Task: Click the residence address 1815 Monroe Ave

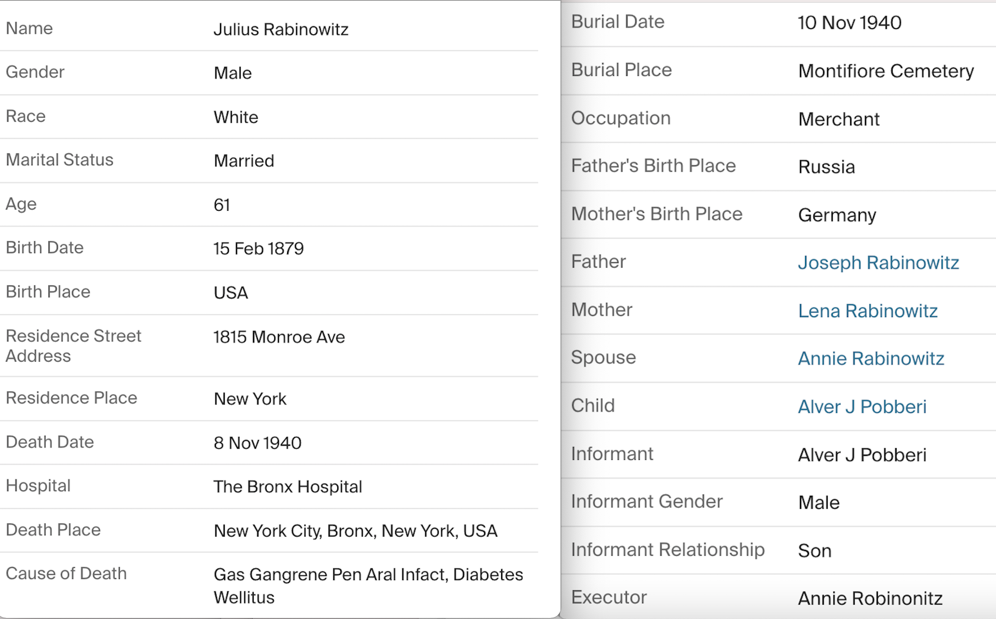Action: (x=279, y=337)
